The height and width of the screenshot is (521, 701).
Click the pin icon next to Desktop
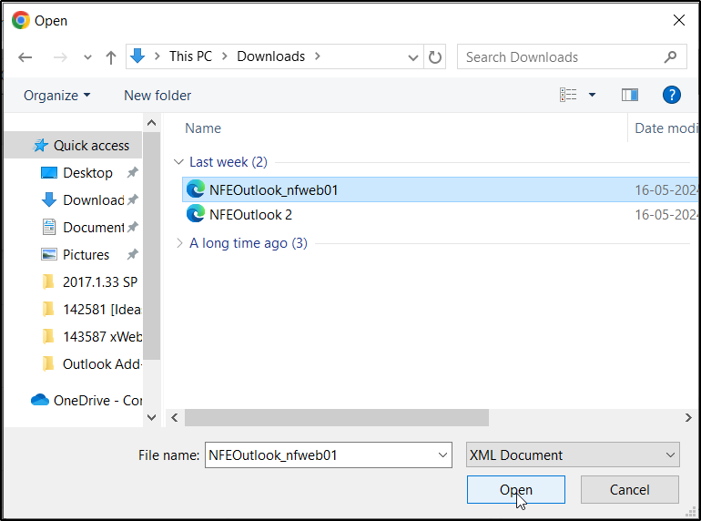click(x=132, y=172)
